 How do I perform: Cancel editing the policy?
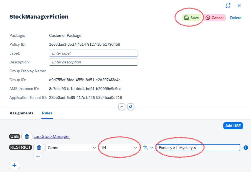tap(215, 17)
